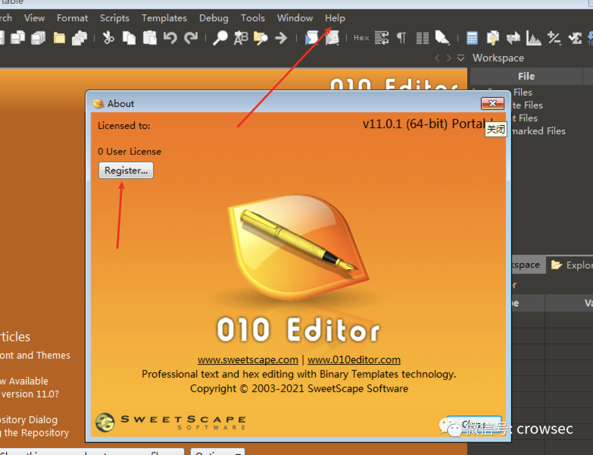Click the Cut scissors icon
This screenshot has height=455, width=593.
[109, 38]
